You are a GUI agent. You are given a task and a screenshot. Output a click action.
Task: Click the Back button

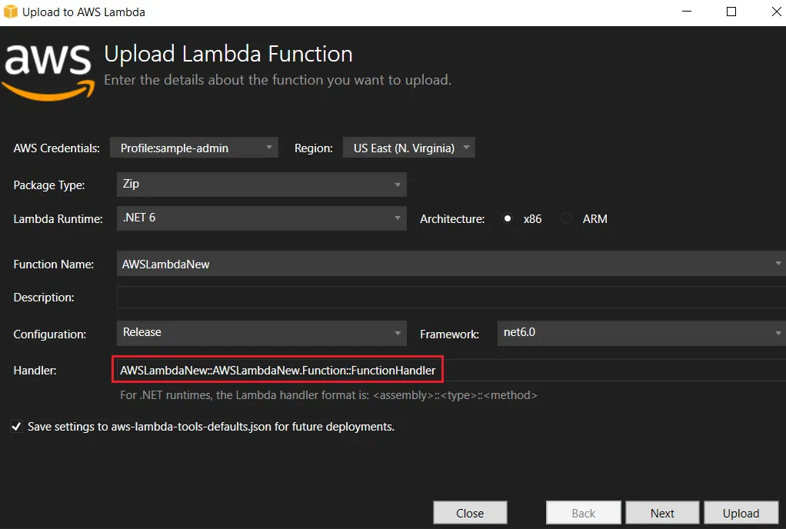584,513
